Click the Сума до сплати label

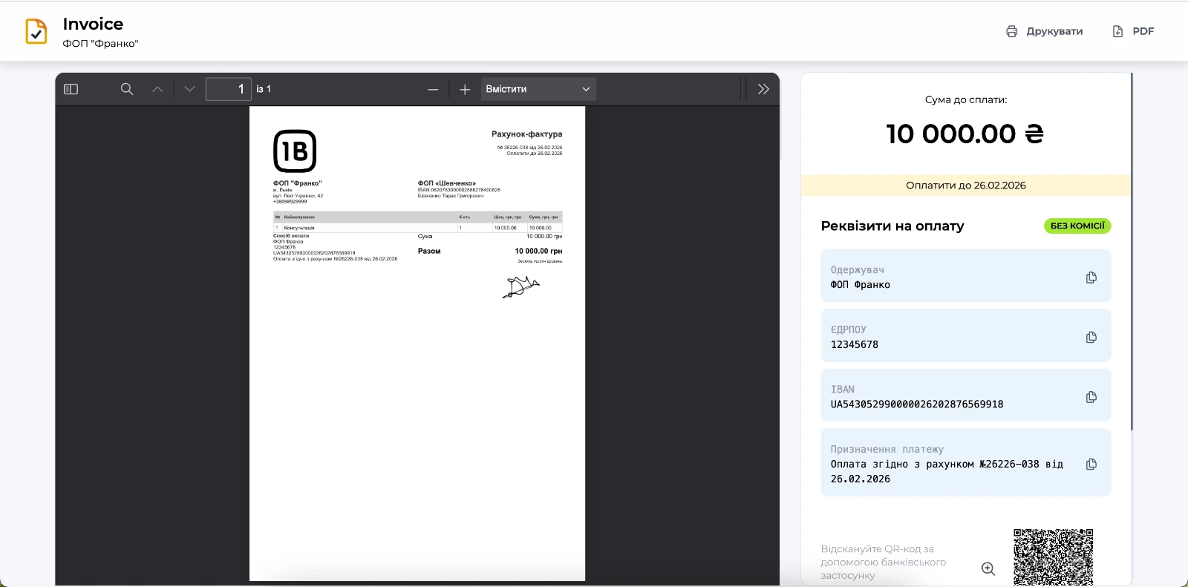click(966, 99)
